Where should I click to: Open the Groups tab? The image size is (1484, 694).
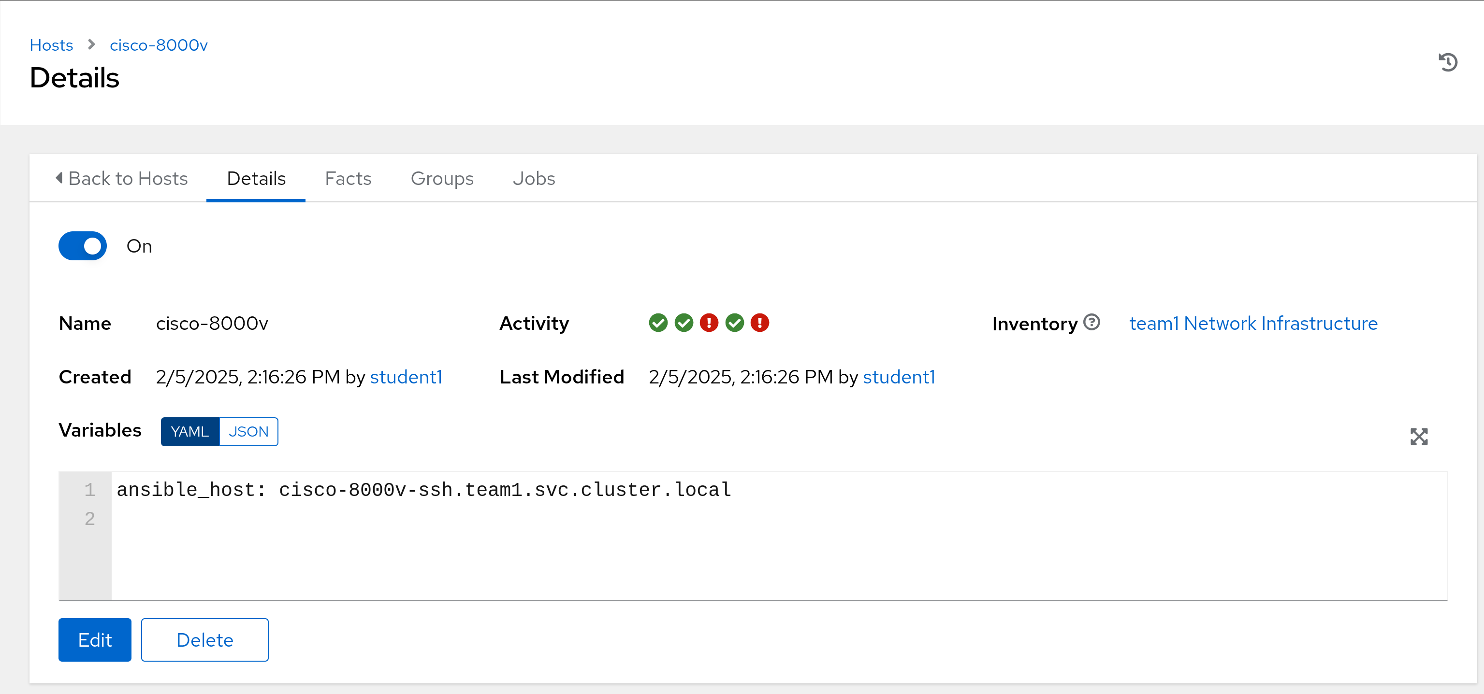(442, 178)
